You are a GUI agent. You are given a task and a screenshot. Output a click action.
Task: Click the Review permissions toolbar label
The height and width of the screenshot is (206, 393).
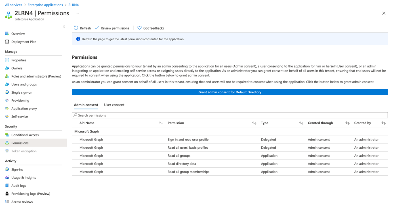pos(115,28)
